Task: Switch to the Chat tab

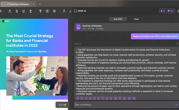Action: coord(136,19)
